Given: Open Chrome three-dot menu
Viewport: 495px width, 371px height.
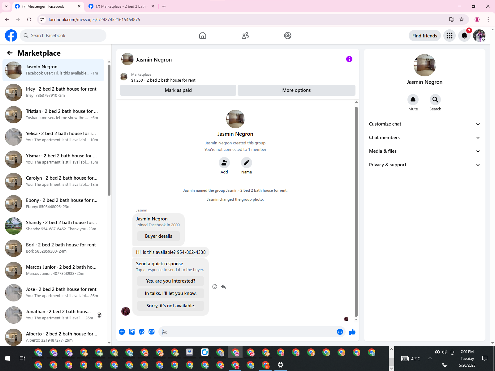Looking at the screenshot, I should (488, 19).
